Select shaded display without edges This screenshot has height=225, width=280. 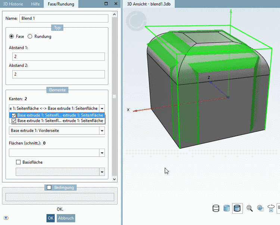[226, 209]
